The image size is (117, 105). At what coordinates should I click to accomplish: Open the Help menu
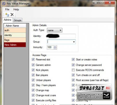pyautogui.click(x=16, y=9)
